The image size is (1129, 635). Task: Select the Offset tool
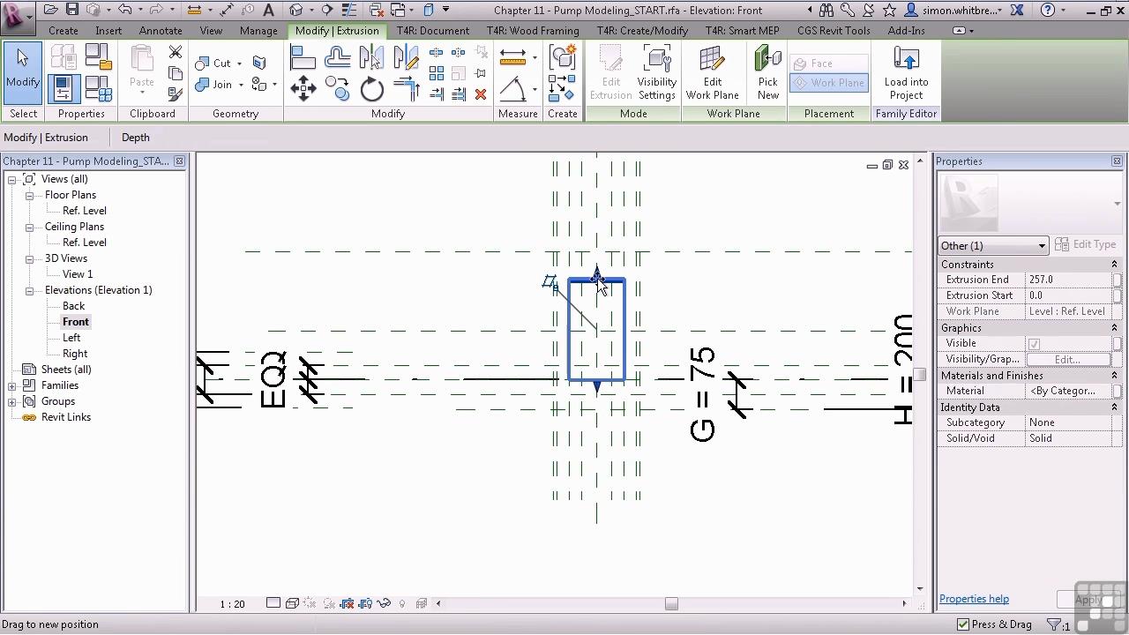point(337,58)
